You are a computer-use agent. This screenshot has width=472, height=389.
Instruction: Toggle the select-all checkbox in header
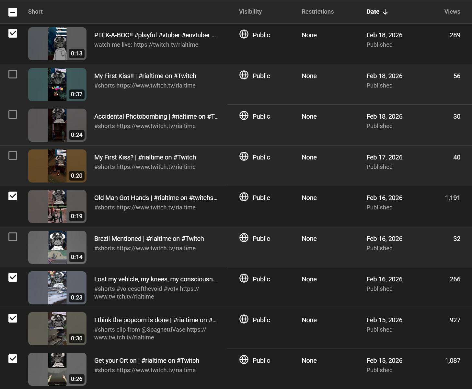click(13, 12)
